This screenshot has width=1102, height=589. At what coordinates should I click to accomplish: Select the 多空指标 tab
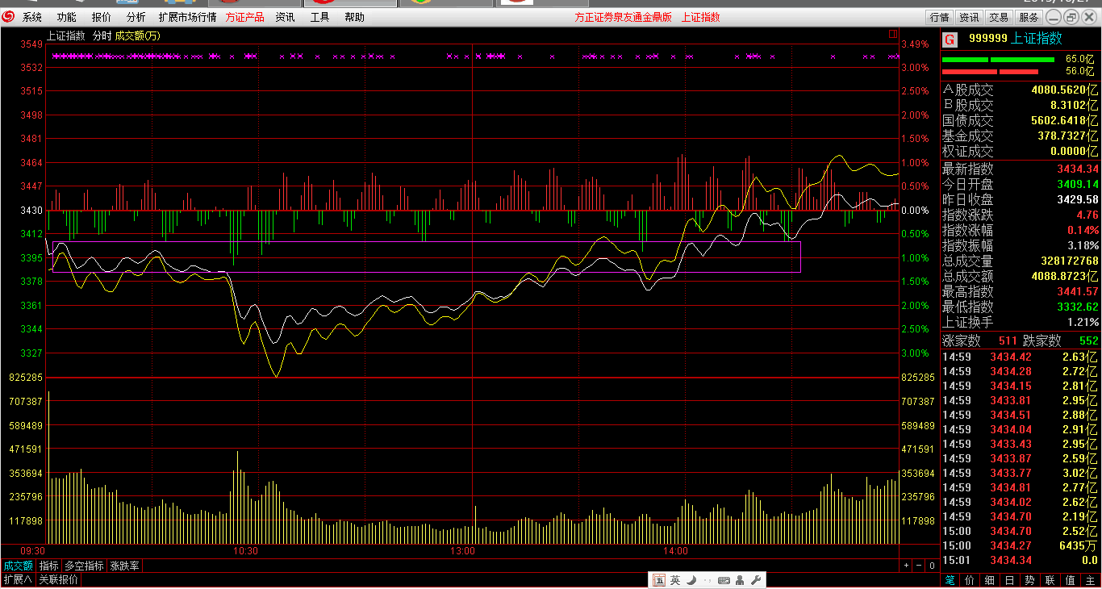point(85,566)
